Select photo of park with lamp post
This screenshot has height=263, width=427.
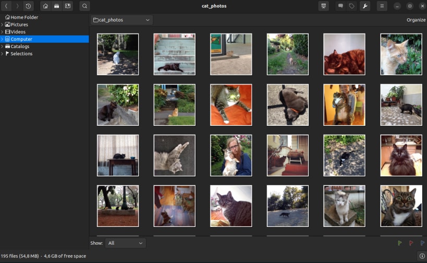118,206
